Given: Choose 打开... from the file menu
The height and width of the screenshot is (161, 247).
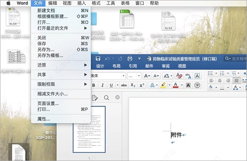Looking at the screenshot, I should tap(61, 22).
